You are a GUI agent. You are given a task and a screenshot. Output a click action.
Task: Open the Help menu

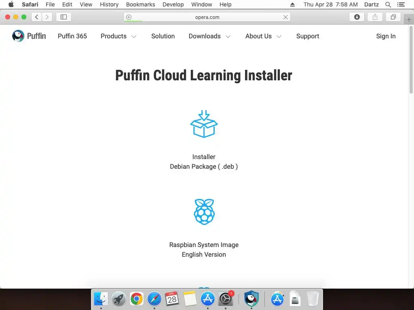(x=225, y=4)
